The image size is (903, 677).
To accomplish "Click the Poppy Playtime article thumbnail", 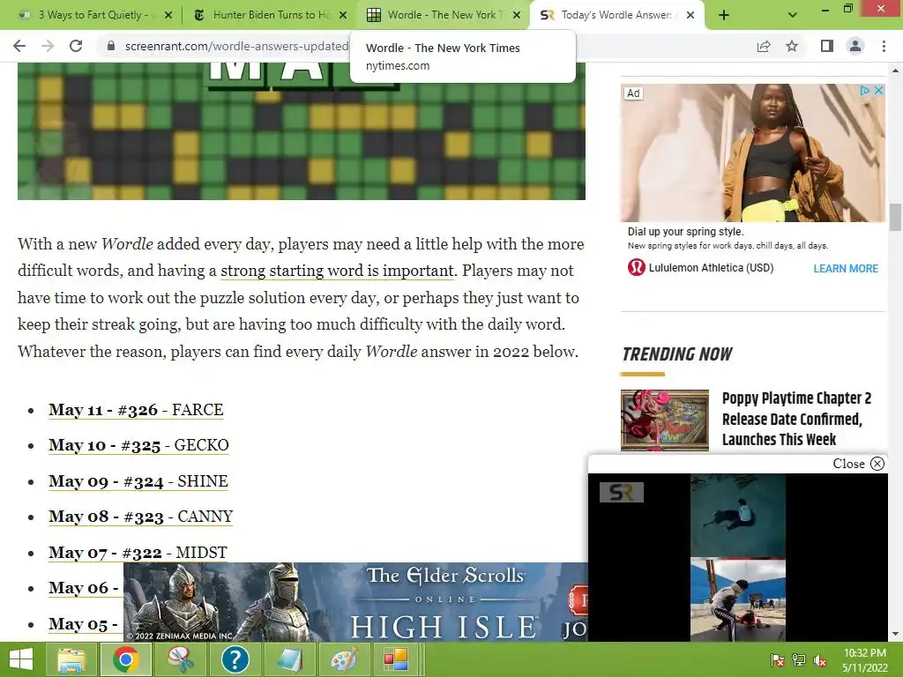I will (x=665, y=420).
